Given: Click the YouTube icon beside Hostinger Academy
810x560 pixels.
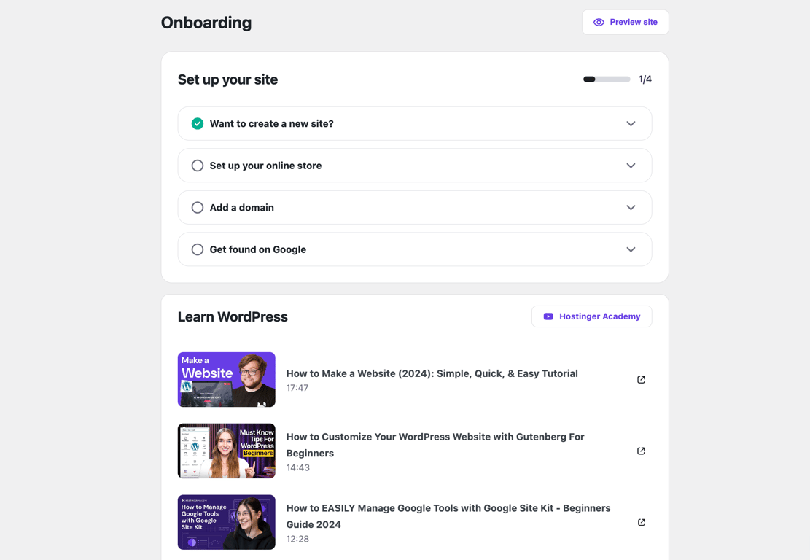Looking at the screenshot, I should 547,316.
